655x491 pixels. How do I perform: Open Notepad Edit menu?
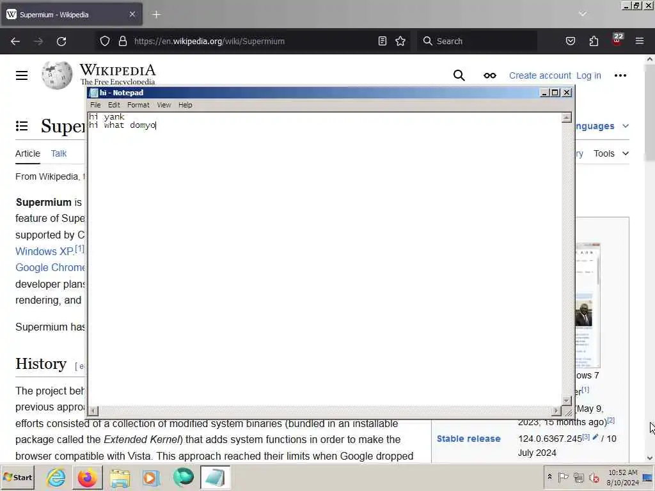coord(114,105)
